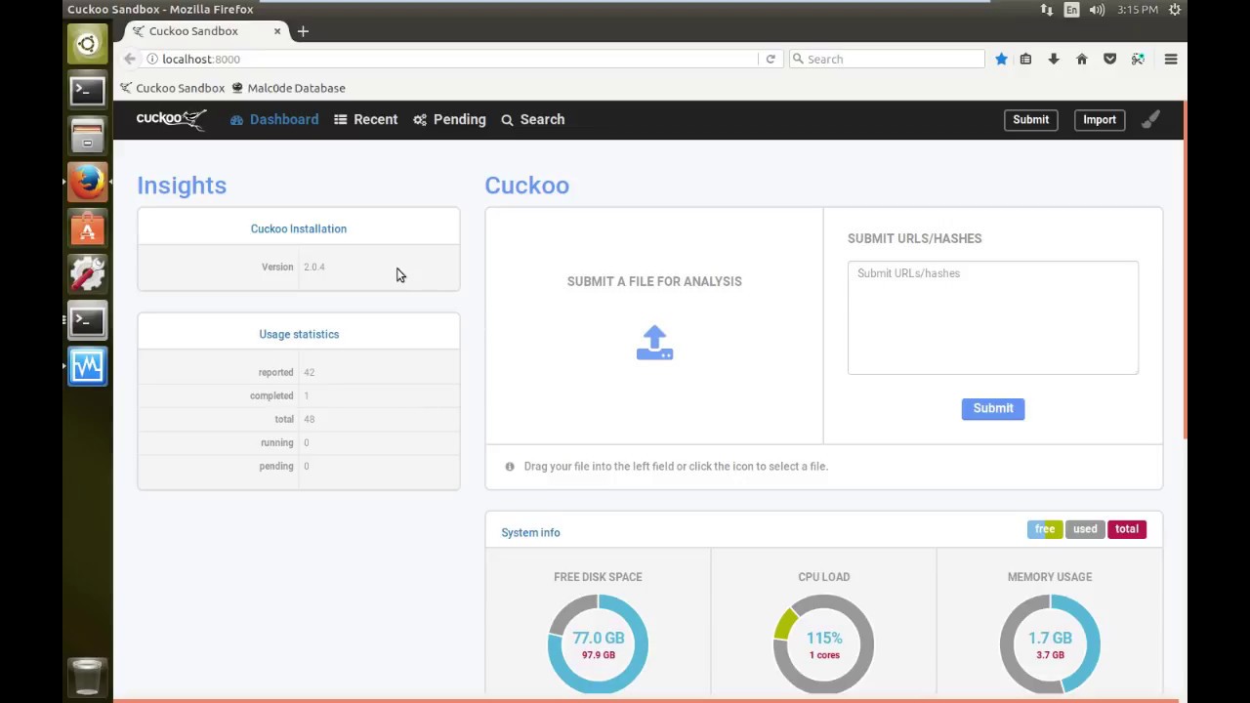Open System Monitor dock icon
This screenshot has height=703, width=1250.
click(x=87, y=366)
